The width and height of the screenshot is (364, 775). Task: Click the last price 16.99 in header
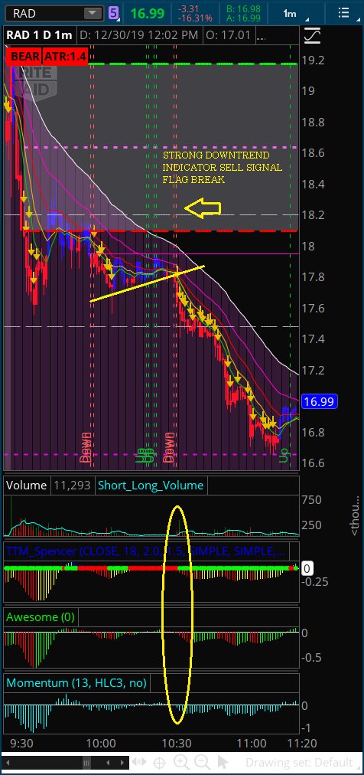(x=147, y=13)
